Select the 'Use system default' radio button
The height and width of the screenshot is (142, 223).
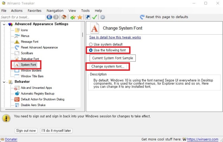coord(91,44)
